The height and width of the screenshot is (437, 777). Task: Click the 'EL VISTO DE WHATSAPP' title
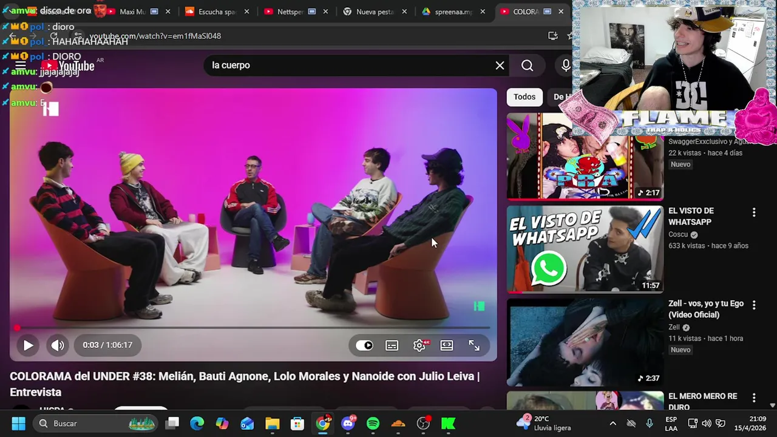click(x=691, y=216)
